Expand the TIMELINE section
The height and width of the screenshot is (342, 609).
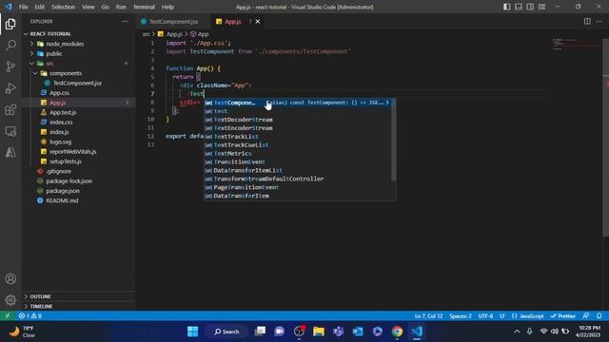point(79,306)
